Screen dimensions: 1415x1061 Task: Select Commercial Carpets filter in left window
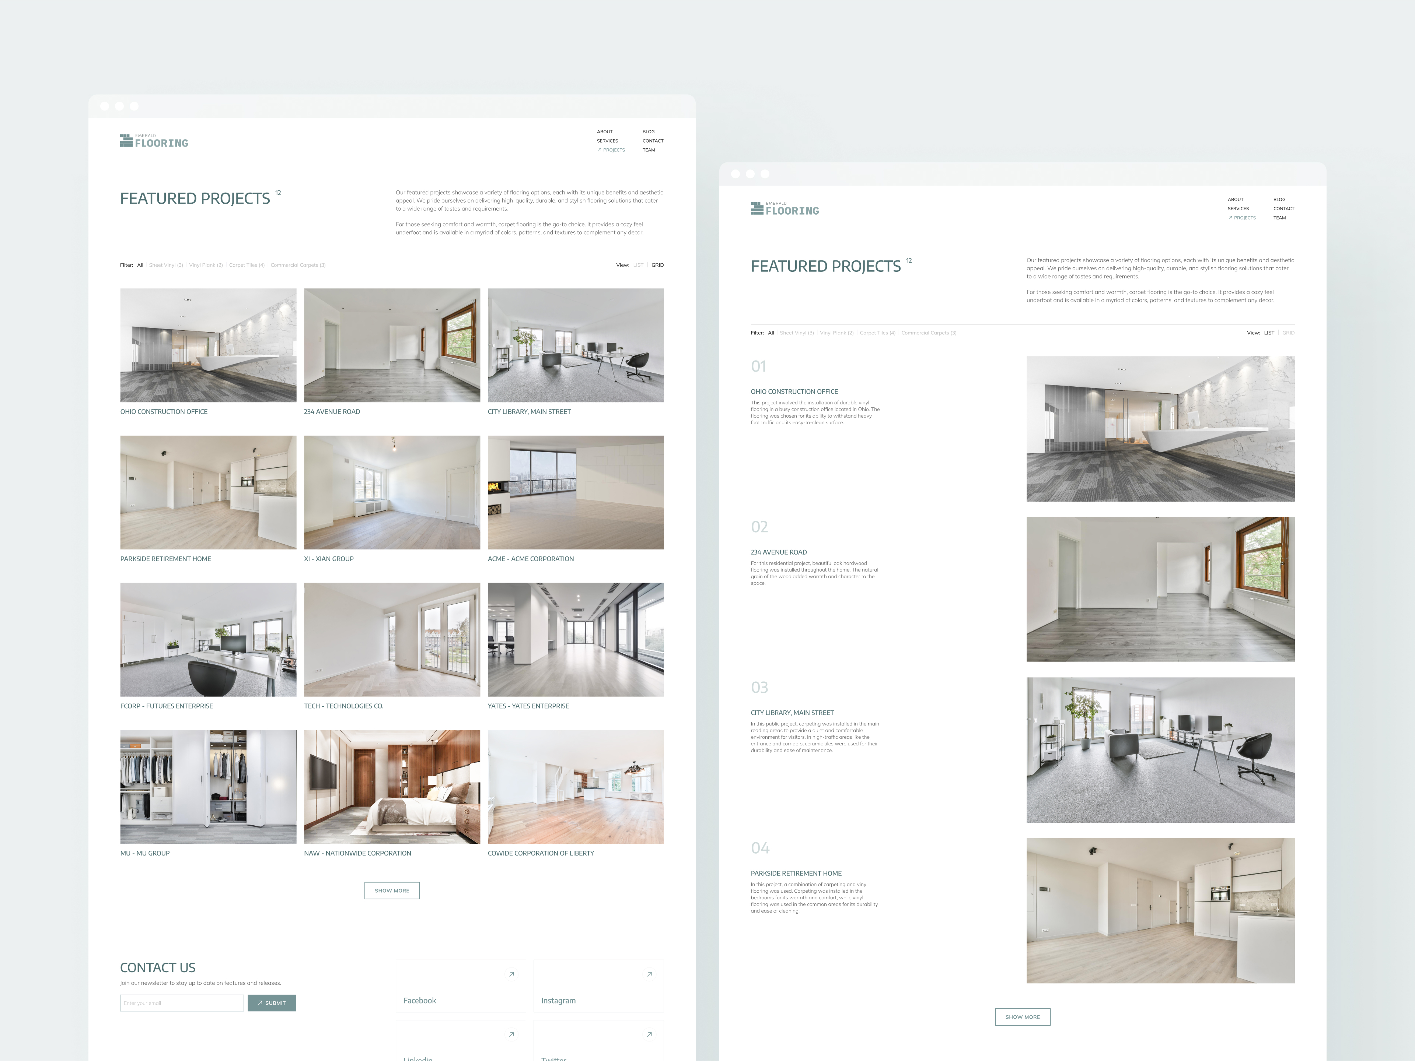[297, 265]
